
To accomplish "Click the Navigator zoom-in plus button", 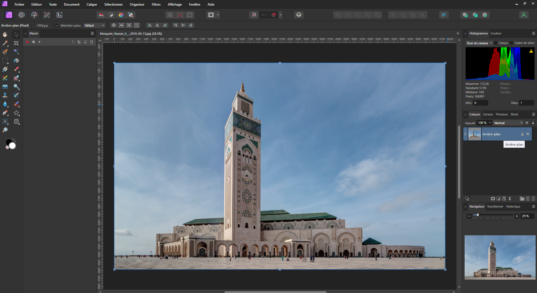I will (x=517, y=216).
